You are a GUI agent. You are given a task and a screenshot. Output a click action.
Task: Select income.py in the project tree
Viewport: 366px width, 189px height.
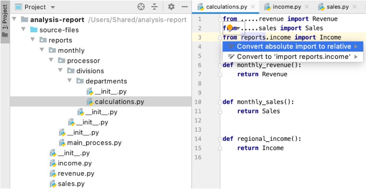(x=74, y=163)
